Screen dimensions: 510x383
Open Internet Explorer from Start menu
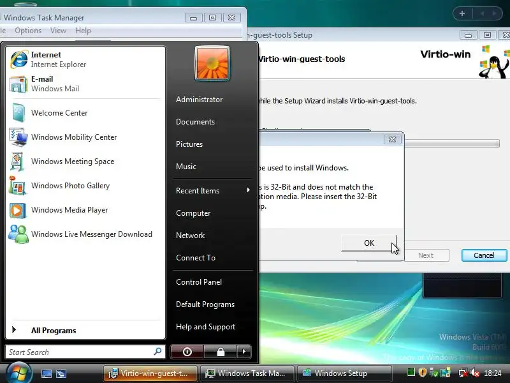pyautogui.click(x=85, y=59)
